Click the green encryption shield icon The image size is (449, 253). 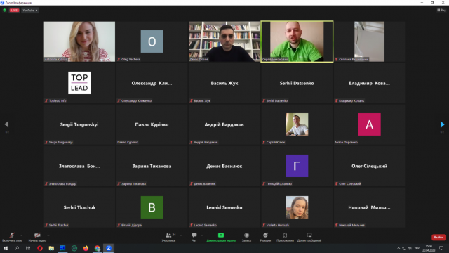pyautogui.click(x=5, y=11)
